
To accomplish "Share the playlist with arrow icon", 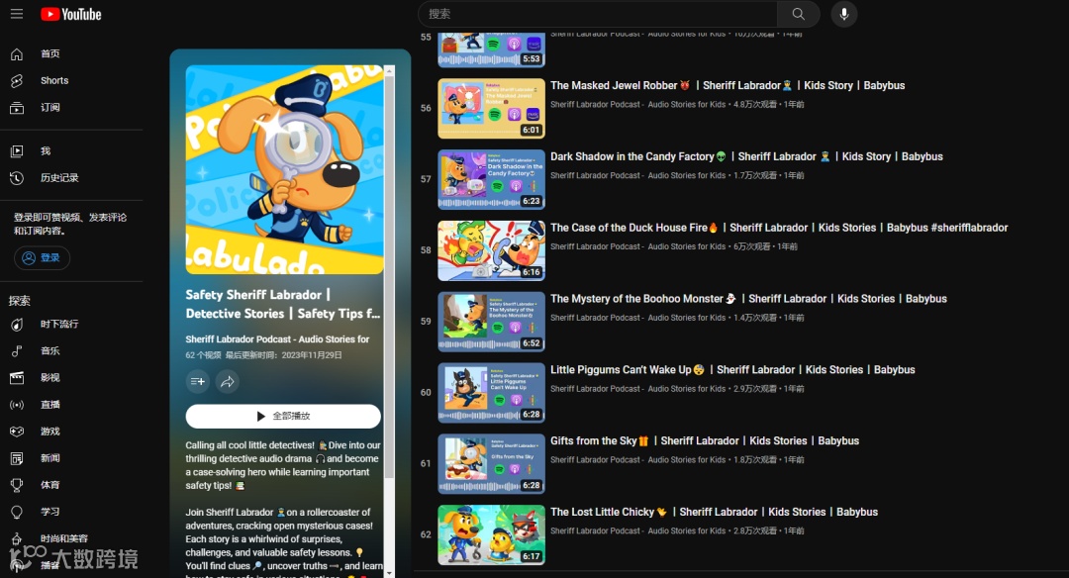I will coord(227,381).
